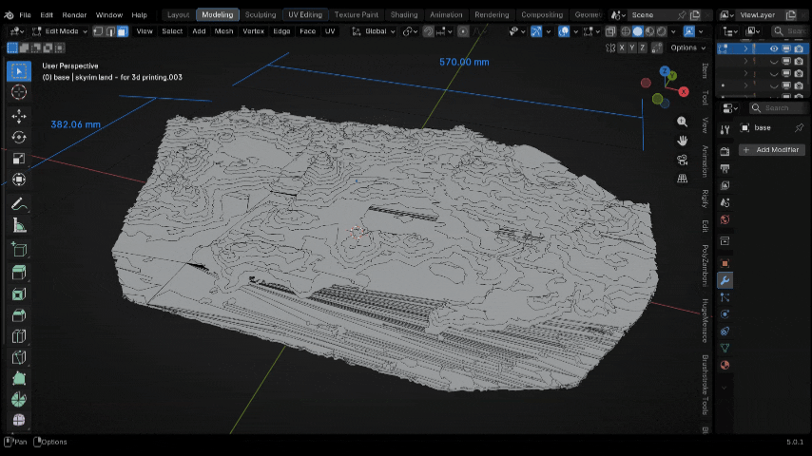Open the Mesh menu

click(223, 31)
